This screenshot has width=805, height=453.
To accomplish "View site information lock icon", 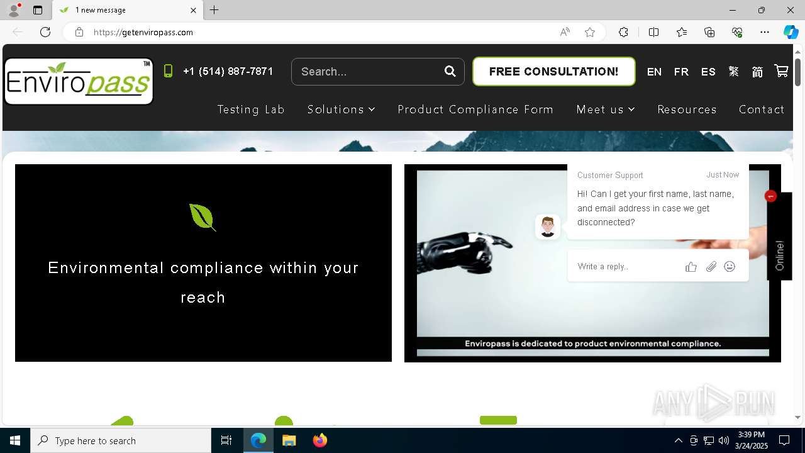I will tap(79, 32).
